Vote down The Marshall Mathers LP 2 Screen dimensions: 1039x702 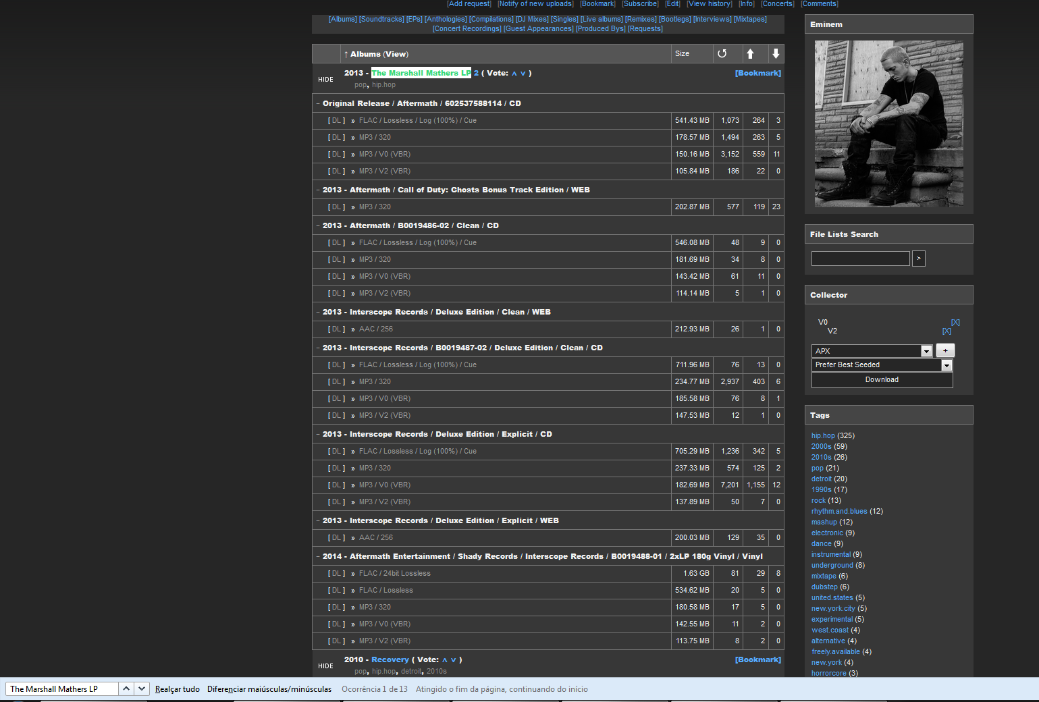(x=523, y=74)
